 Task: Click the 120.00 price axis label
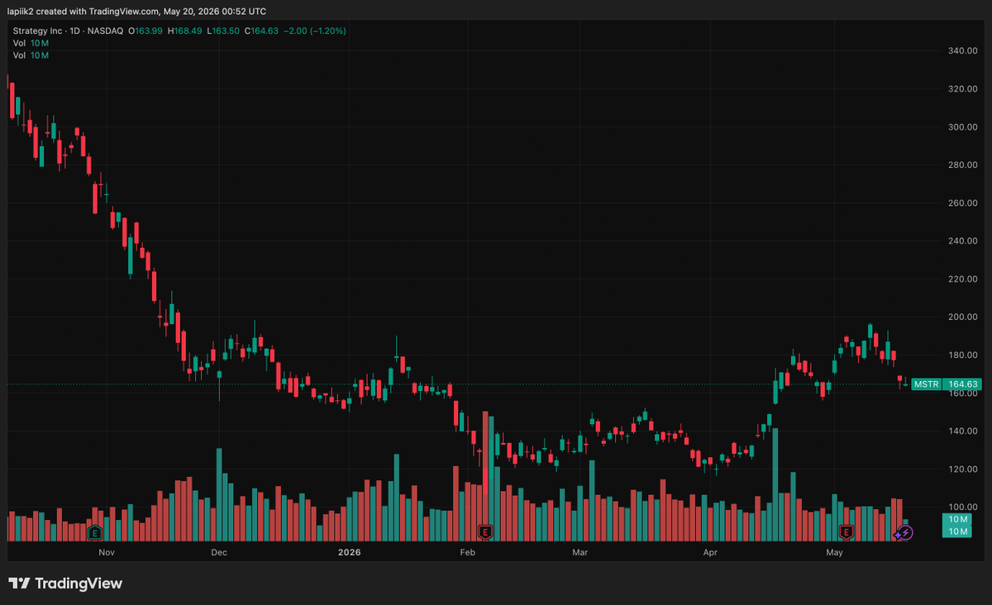point(962,469)
